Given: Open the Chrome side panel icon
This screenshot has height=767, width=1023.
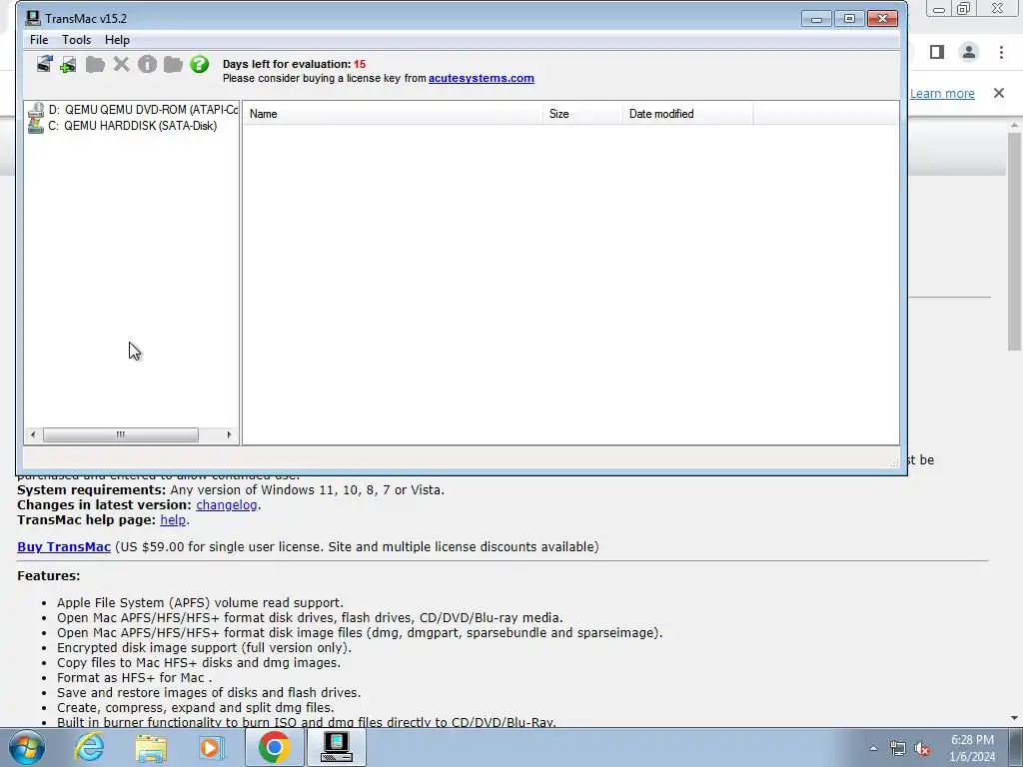Looking at the screenshot, I should [937, 52].
